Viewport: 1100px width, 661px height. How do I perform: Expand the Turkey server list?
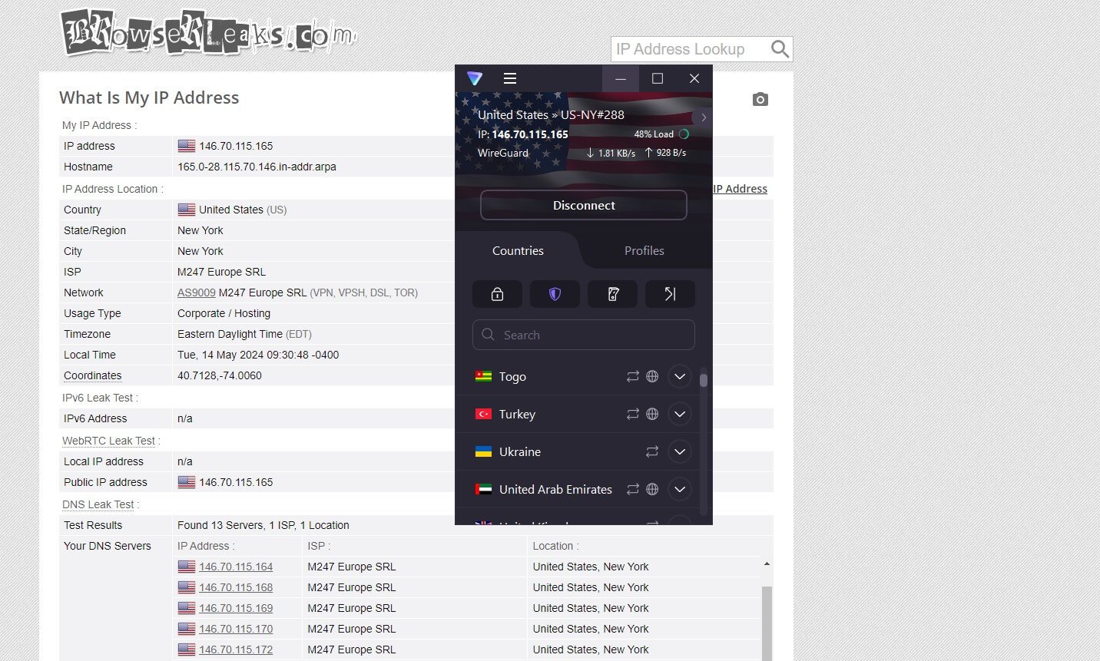pos(680,414)
